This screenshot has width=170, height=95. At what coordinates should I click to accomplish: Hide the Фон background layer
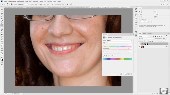[139, 47]
